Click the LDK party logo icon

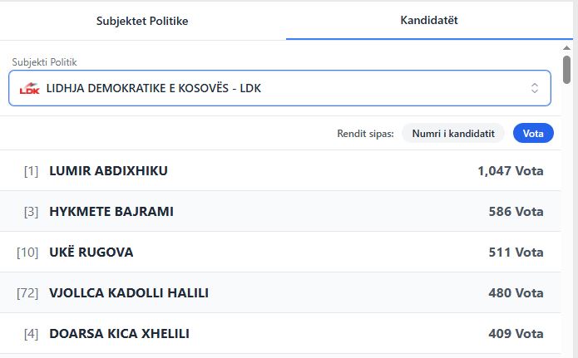point(30,88)
